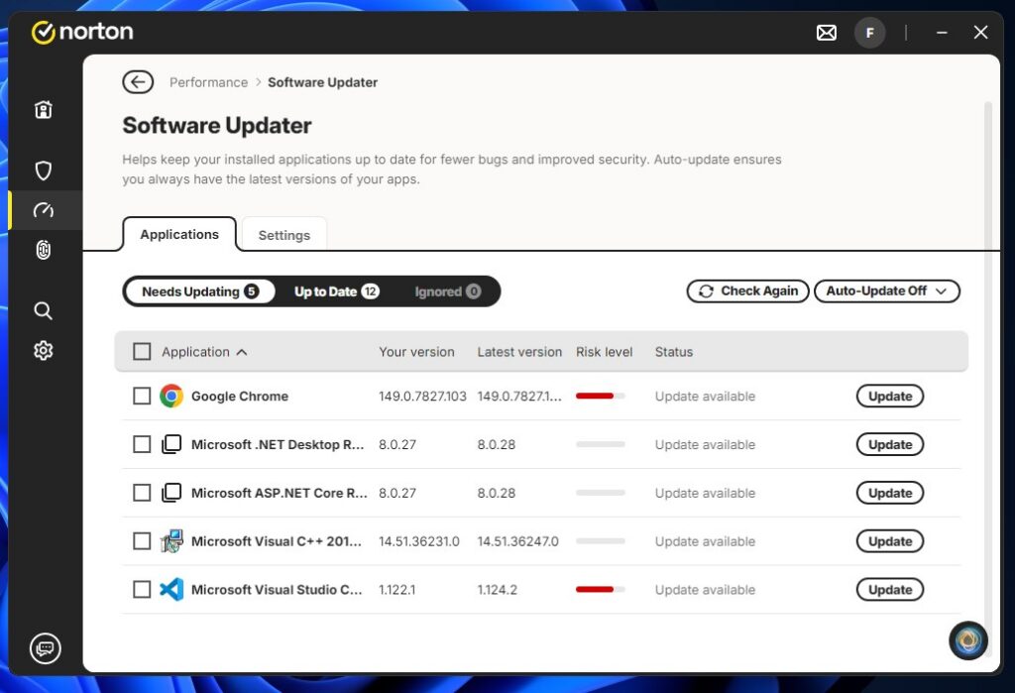Open the assistant orb at the bottom right of the window
Screen dimensions: 1015x693
[x=968, y=640]
